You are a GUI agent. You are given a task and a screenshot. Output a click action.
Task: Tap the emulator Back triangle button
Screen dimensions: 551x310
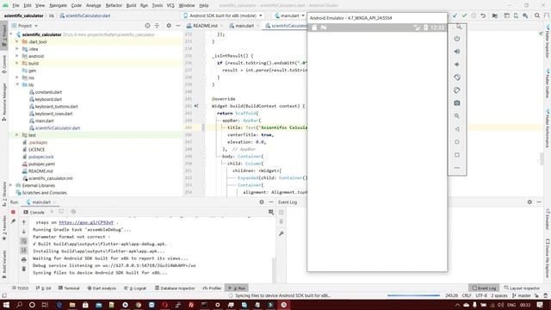457,129
